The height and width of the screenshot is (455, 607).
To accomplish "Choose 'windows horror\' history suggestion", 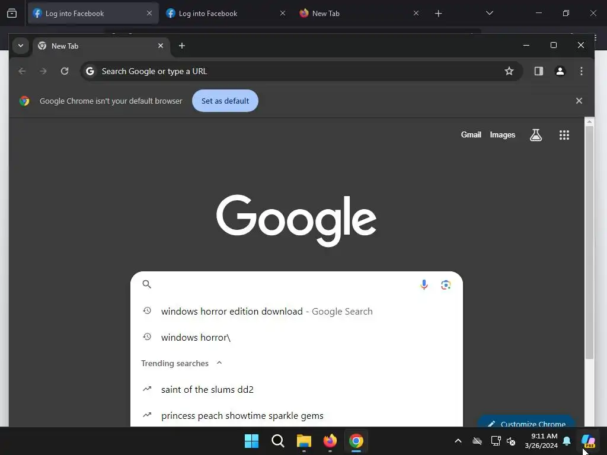I will (297, 337).
